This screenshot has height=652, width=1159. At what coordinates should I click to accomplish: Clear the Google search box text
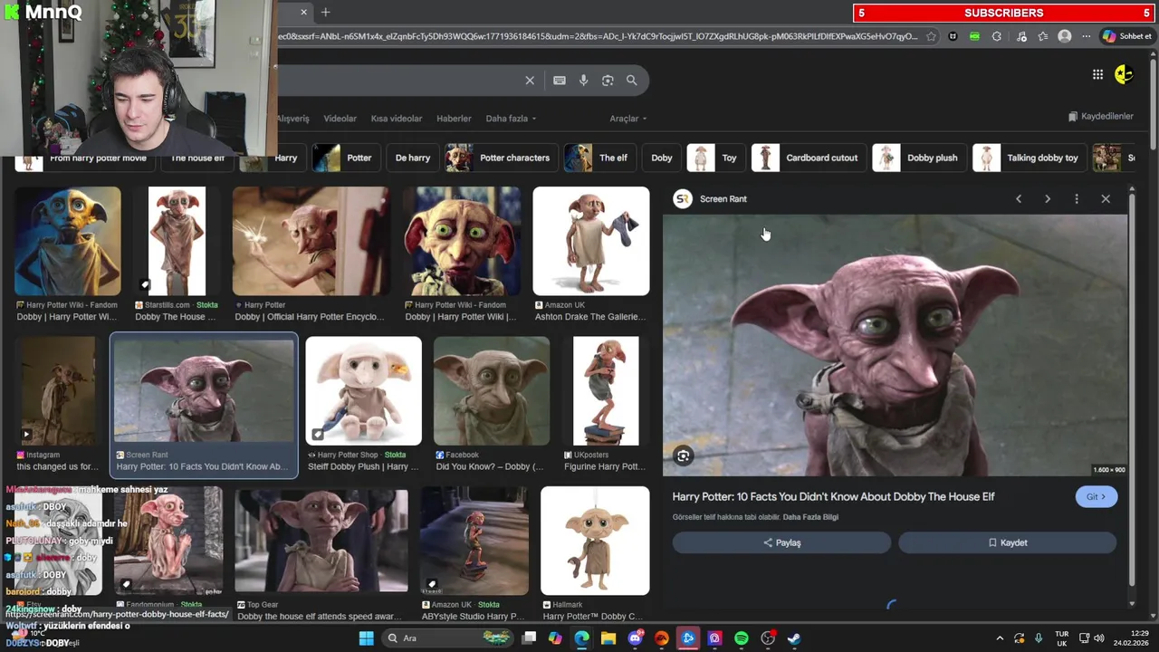click(530, 81)
